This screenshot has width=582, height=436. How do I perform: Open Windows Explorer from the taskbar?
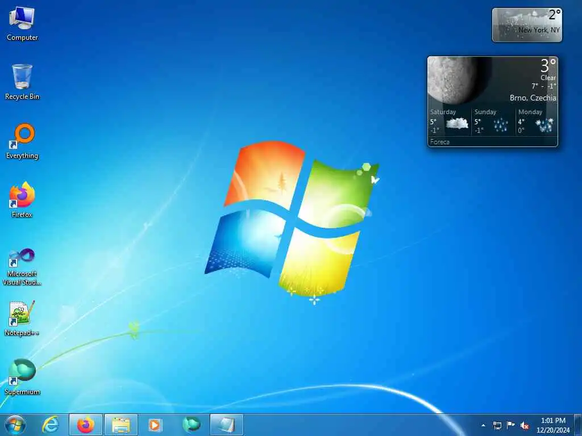tap(121, 425)
